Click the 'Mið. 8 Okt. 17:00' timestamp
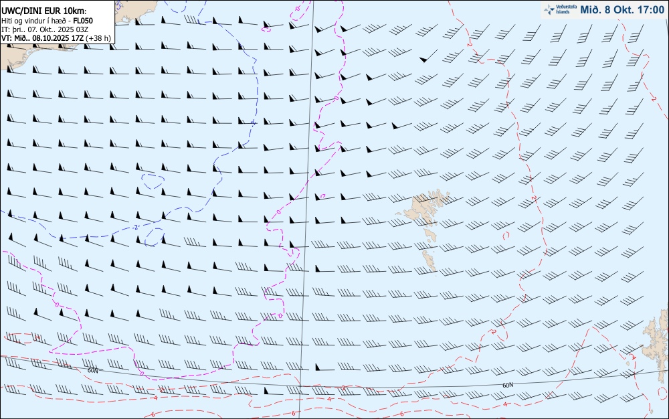 622,9
